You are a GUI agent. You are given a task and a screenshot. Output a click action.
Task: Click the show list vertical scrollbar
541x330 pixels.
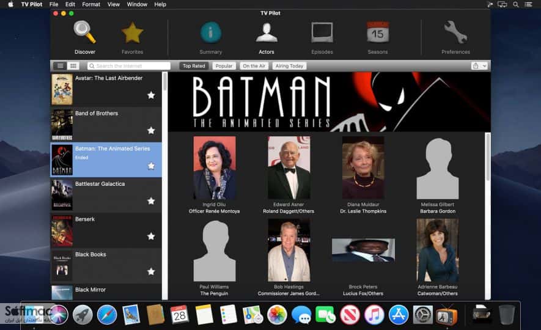pyautogui.click(x=164, y=82)
